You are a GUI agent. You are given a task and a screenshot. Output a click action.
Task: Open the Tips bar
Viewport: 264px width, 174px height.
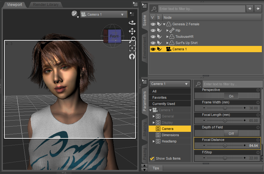156,168
